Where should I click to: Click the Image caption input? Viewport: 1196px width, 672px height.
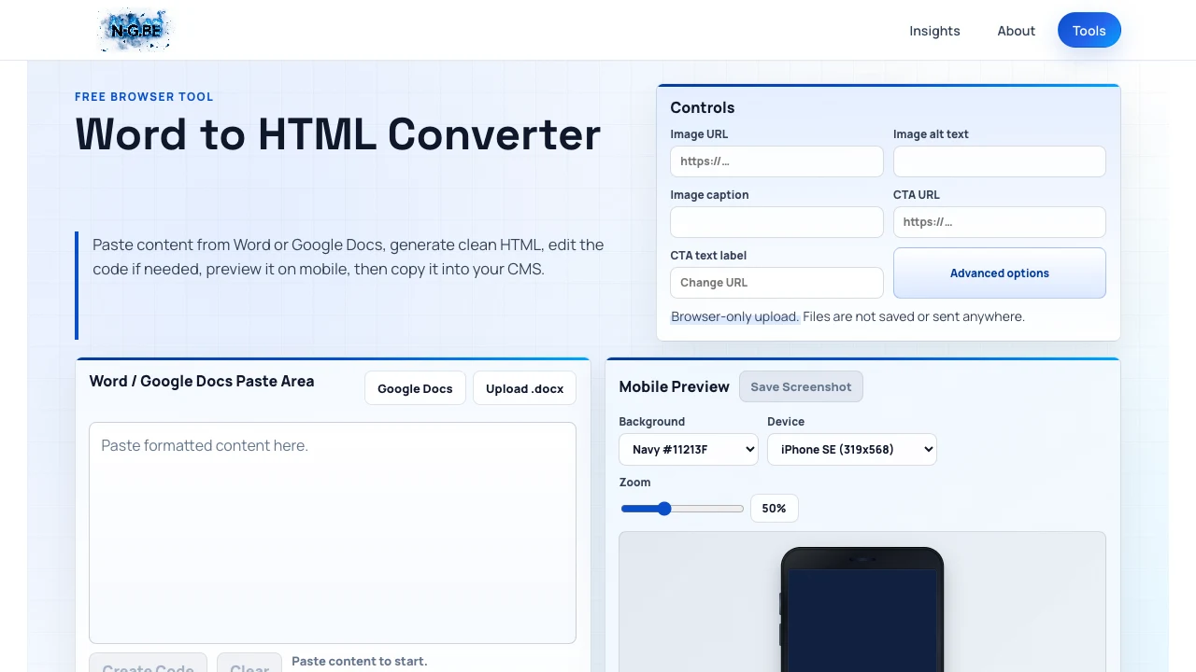click(x=776, y=222)
